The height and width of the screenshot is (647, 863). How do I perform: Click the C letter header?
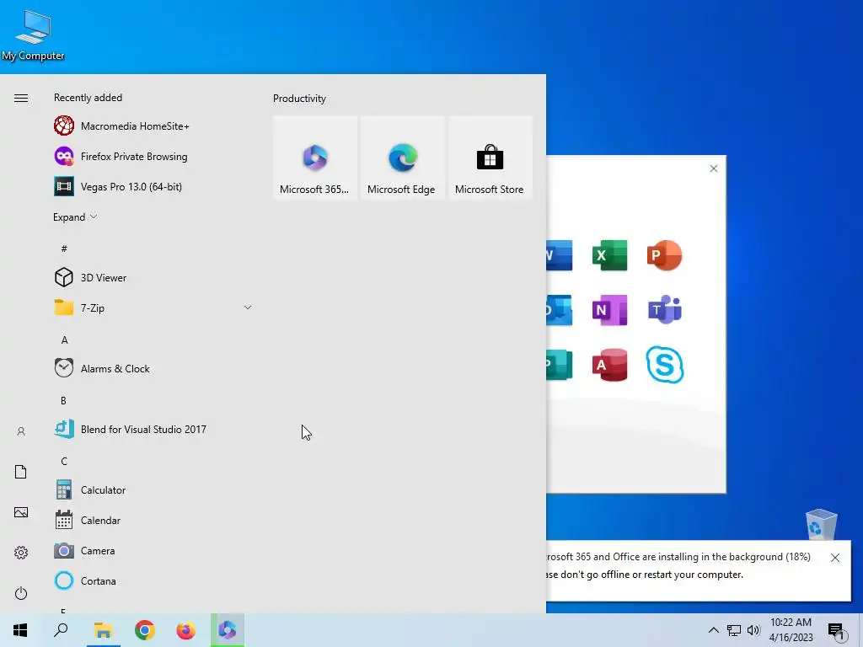click(x=64, y=461)
